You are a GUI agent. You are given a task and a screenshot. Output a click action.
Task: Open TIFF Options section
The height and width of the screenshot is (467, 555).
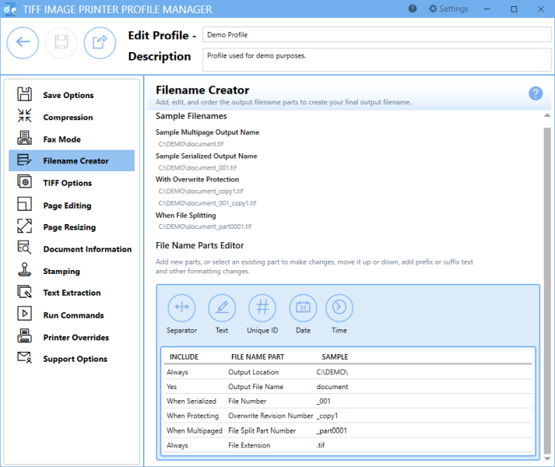(x=72, y=183)
